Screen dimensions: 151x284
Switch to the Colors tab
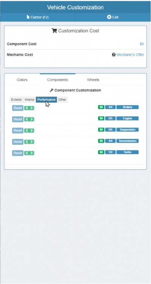pos(22,80)
